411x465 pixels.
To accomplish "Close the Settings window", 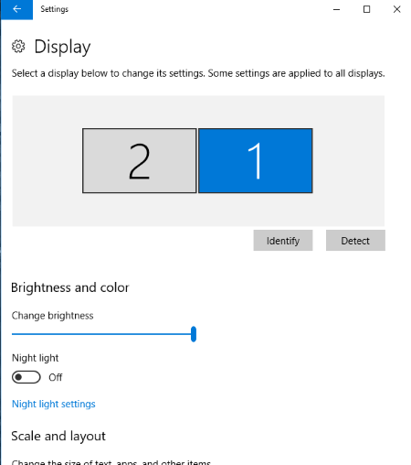I will (396, 9).
